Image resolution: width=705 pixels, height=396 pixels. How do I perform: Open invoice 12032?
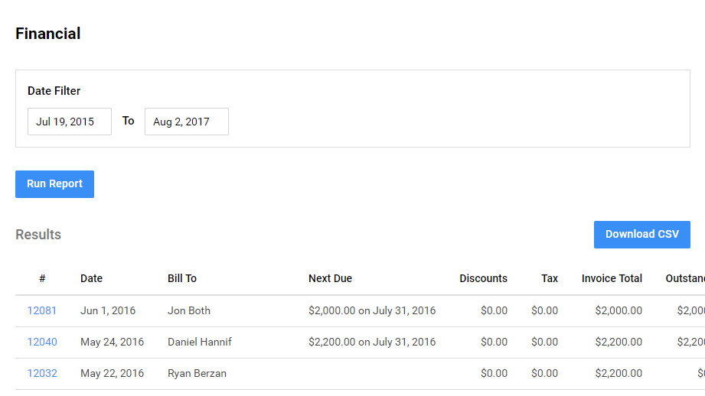42,373
